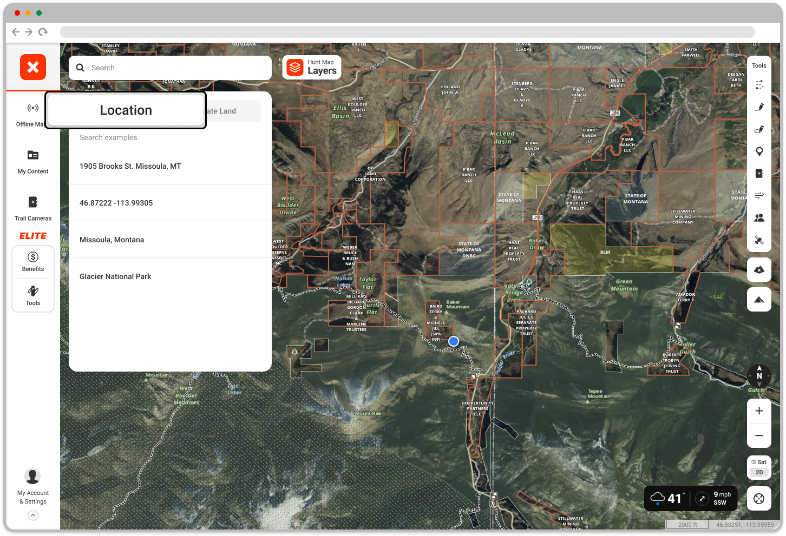Open My Account & Settings
786x536 pixels.
(x=33, y=487)
